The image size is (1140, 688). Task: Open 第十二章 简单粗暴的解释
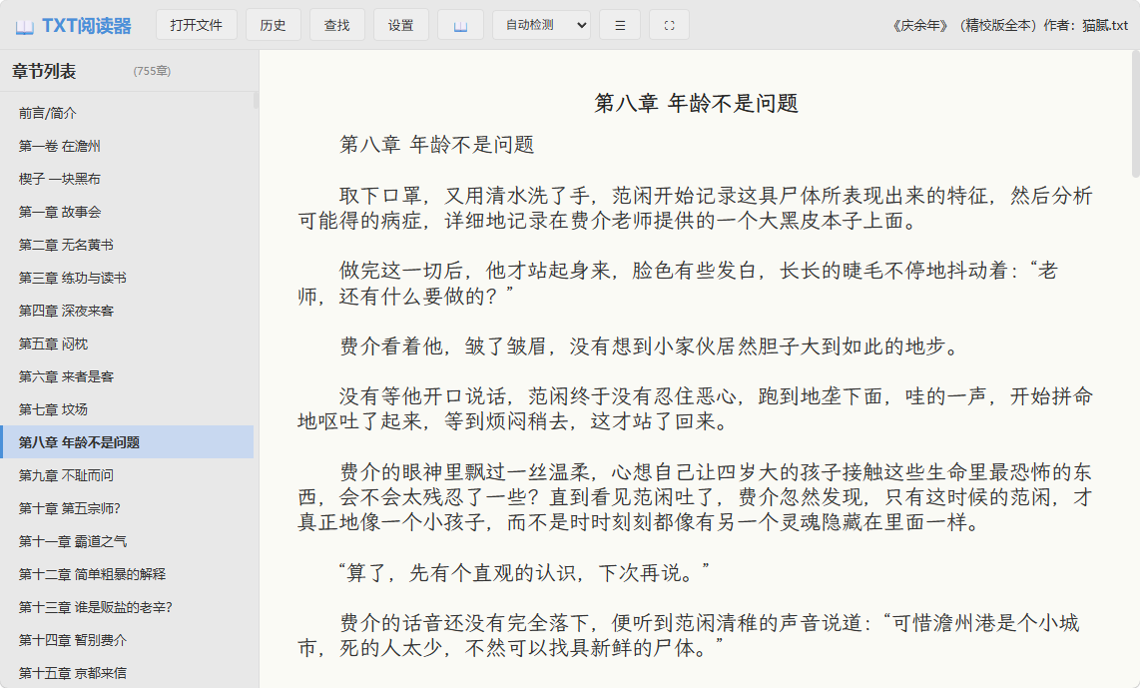pos(127,574)
